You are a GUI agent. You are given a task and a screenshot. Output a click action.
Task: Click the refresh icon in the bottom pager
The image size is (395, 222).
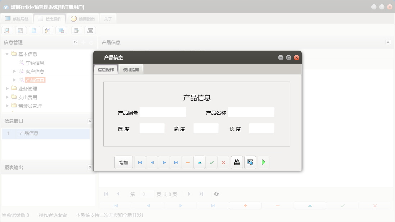216,194
